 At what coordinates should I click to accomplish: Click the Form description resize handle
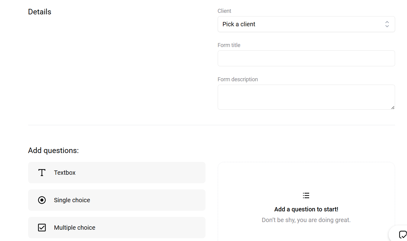[392, 107]
